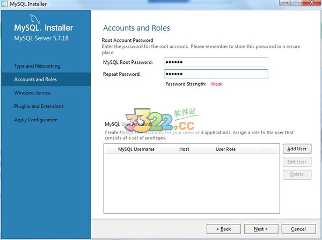Focus the MySQL Root Password field
The width and height of the screenshot is (322, 240).
point(216,62)
